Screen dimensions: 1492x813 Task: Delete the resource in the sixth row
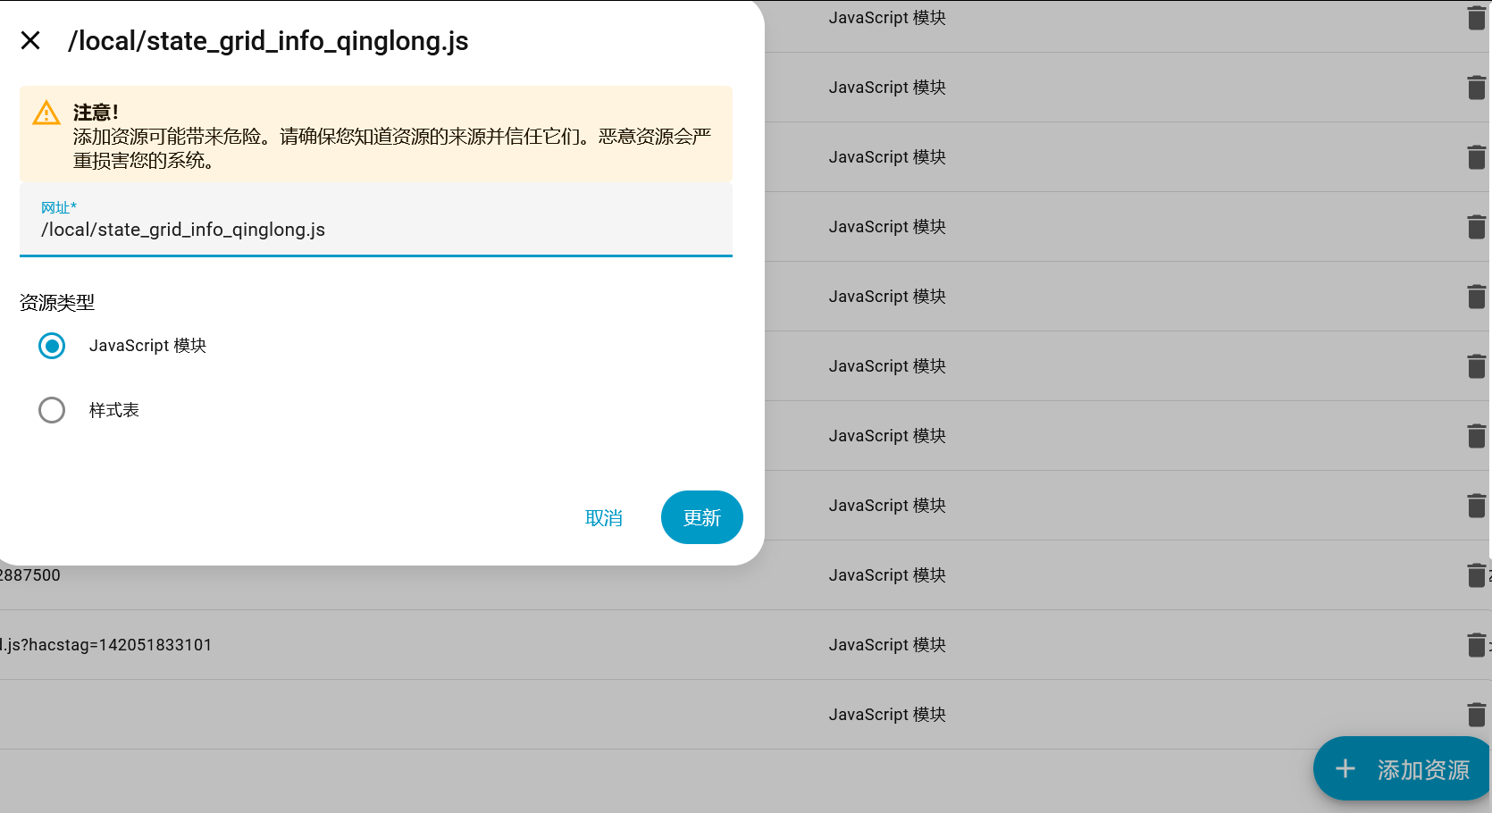click(1476, 365)
